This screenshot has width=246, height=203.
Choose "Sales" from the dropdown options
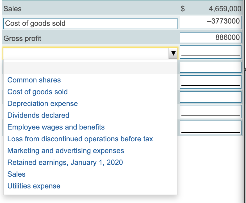tap(16, 174)
